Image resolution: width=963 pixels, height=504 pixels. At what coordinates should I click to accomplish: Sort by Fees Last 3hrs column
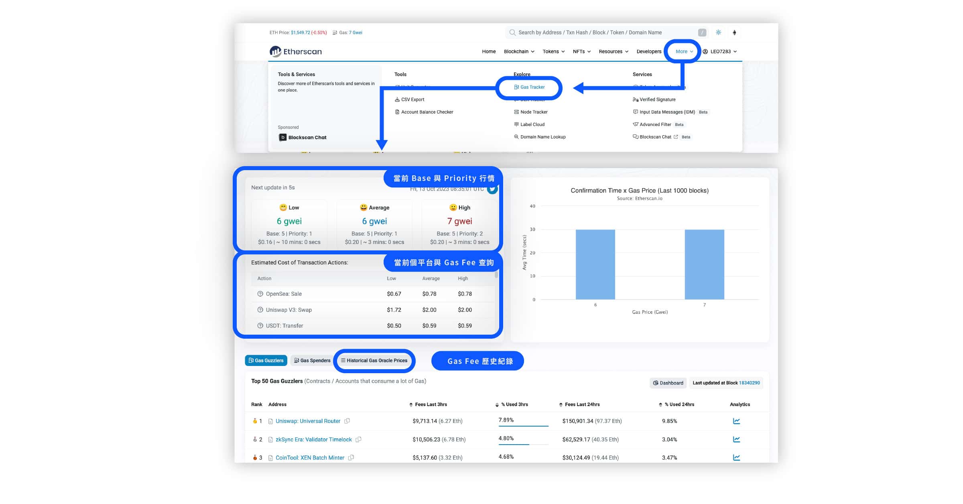(428, 404)
